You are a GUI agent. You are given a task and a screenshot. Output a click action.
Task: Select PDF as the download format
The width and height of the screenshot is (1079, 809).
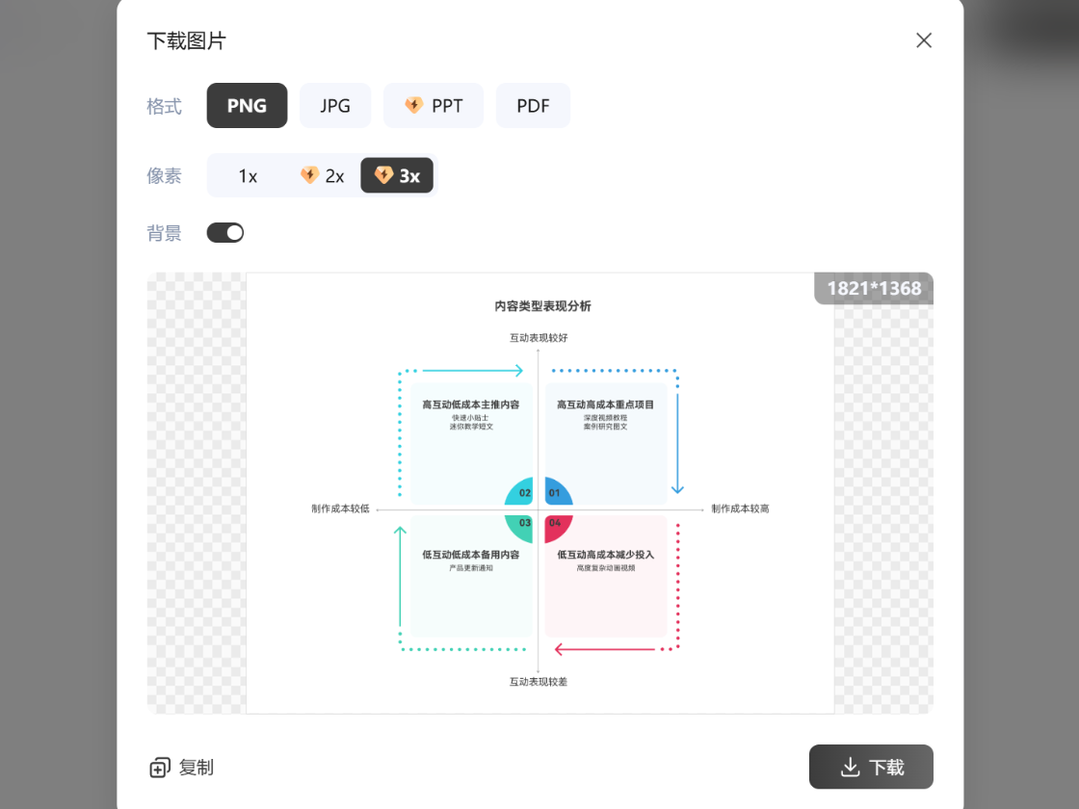tap(533, 105)
